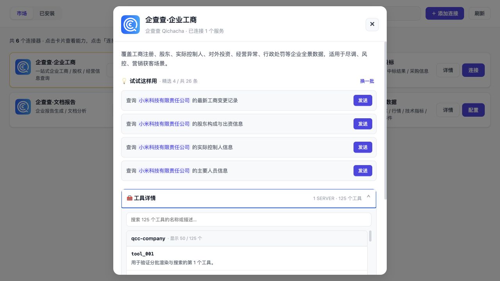Open 详情 next to the 连接 button

click(x=448, y=70)
